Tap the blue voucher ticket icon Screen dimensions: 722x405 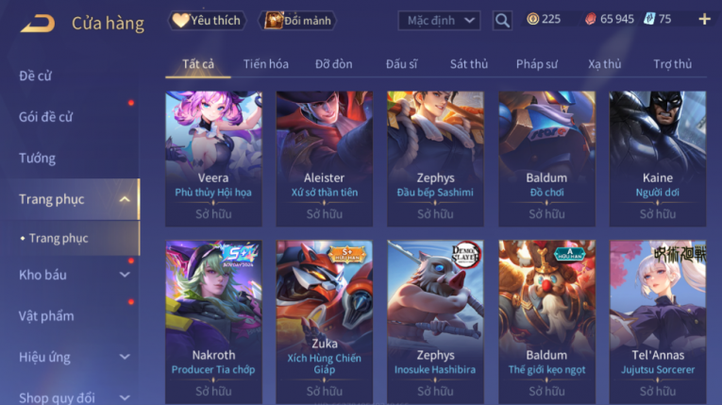tap(649, 19)
